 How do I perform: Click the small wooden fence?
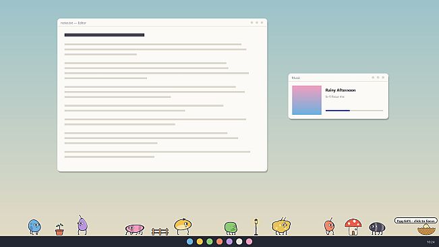tap(160, 231)
